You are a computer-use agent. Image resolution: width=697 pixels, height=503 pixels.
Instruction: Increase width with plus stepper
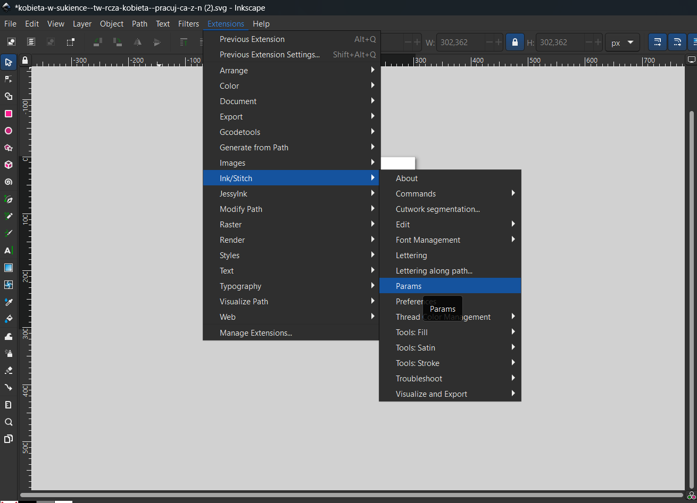tap(498, 42)
